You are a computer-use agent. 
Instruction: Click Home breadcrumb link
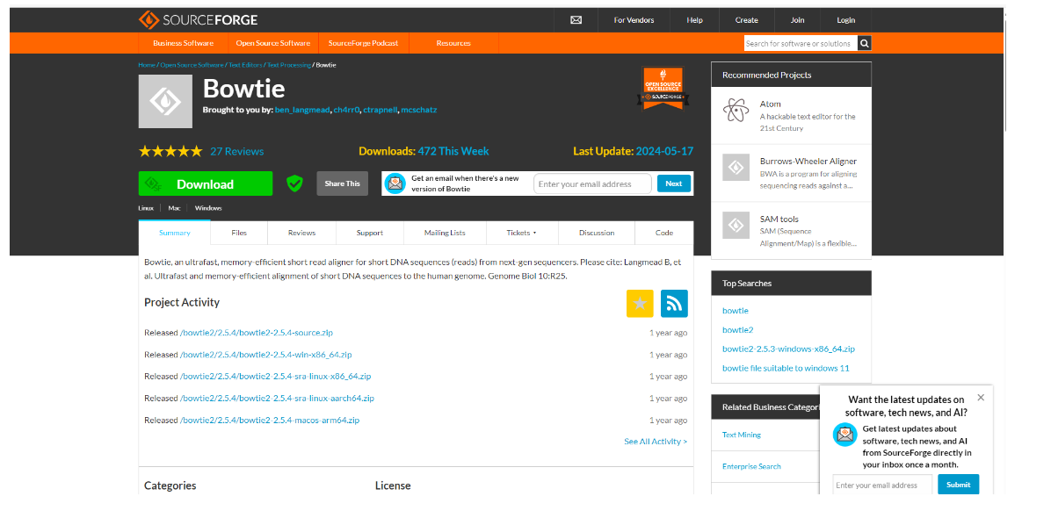point(147,65)
